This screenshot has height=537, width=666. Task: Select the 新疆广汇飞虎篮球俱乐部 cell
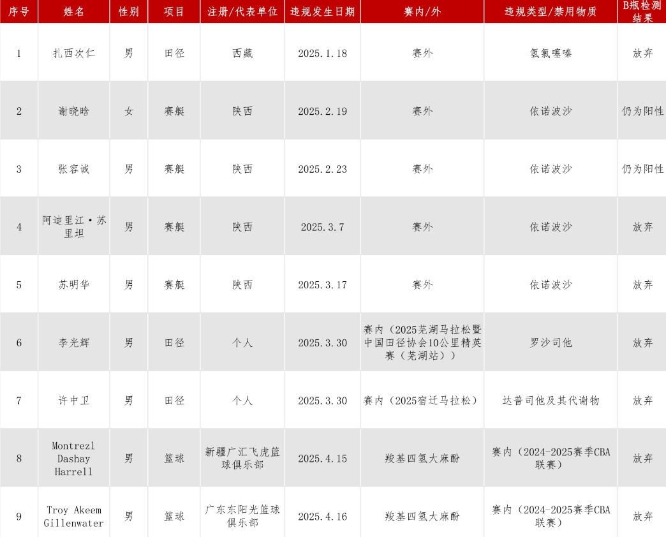pyautogui.click(x=242, y=459)
